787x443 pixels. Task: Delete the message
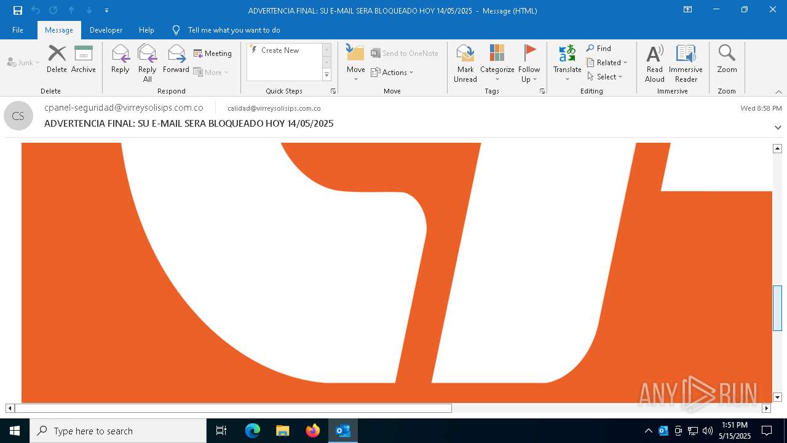tap(57, 59)
